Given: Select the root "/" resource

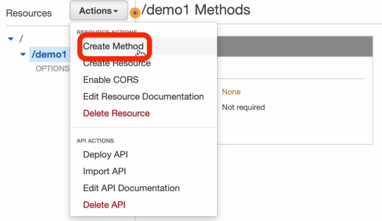Looking at the screenshot, I should click(x=21, y=39).
